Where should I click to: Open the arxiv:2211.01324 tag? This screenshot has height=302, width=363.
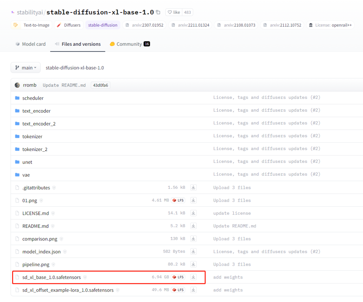(190, 25)
